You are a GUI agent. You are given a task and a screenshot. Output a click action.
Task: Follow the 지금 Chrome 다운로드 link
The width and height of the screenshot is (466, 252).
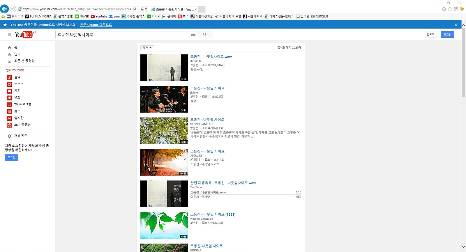tap(96, 25)
